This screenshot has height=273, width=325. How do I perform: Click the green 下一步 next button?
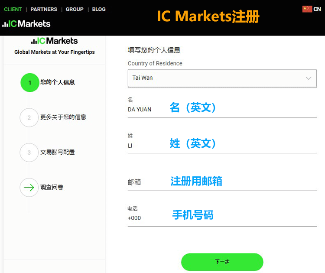[222, 262]
